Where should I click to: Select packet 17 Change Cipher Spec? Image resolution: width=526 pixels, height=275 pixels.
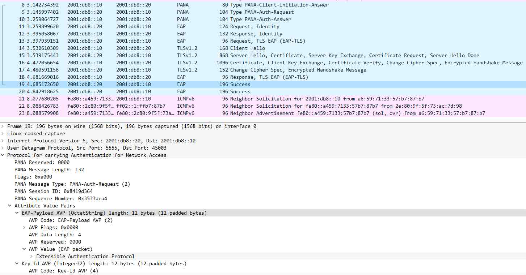(x=263, y=70)
